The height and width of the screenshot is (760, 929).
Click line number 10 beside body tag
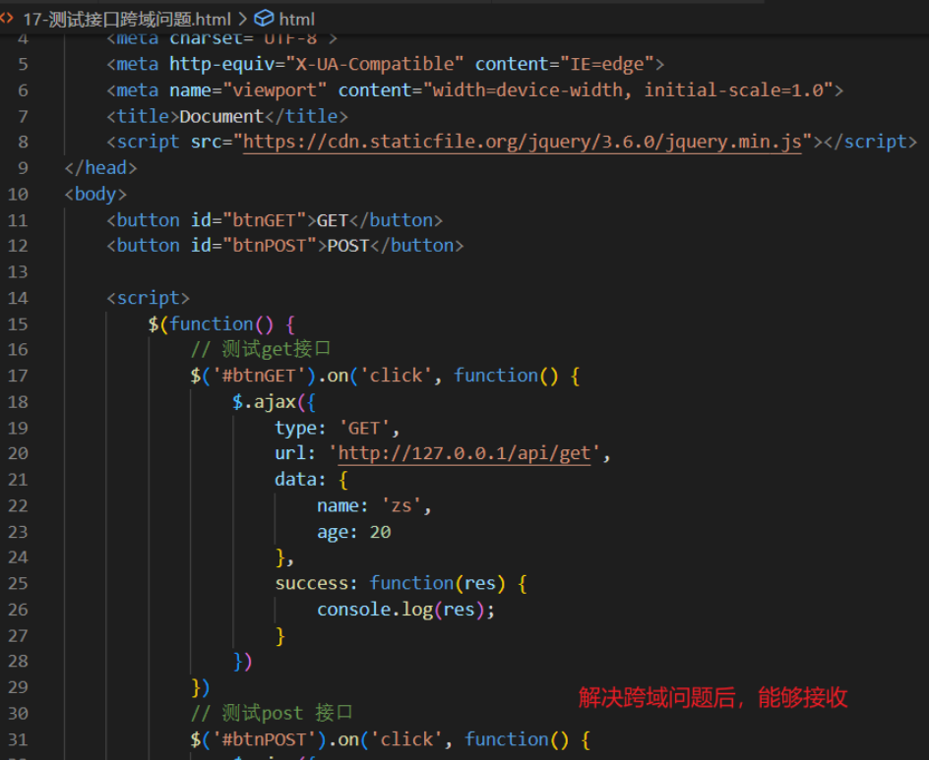pyautogui.click(x=18, y=194)
